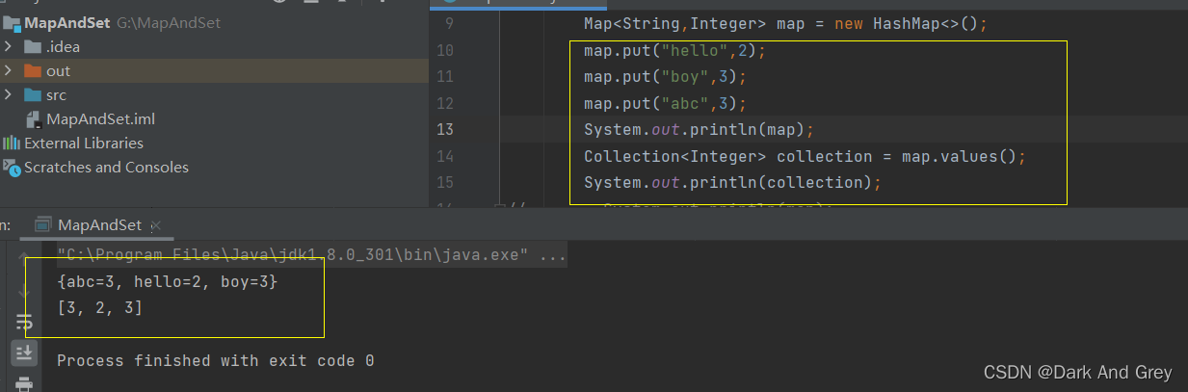Click the folded java.exe command line
The image size is (1188, 392).
pyautogui.click(x=312, y=256)
